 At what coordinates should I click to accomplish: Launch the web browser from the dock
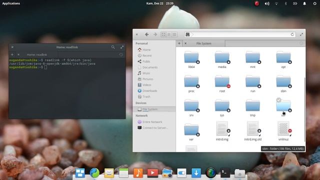(94, 173)
